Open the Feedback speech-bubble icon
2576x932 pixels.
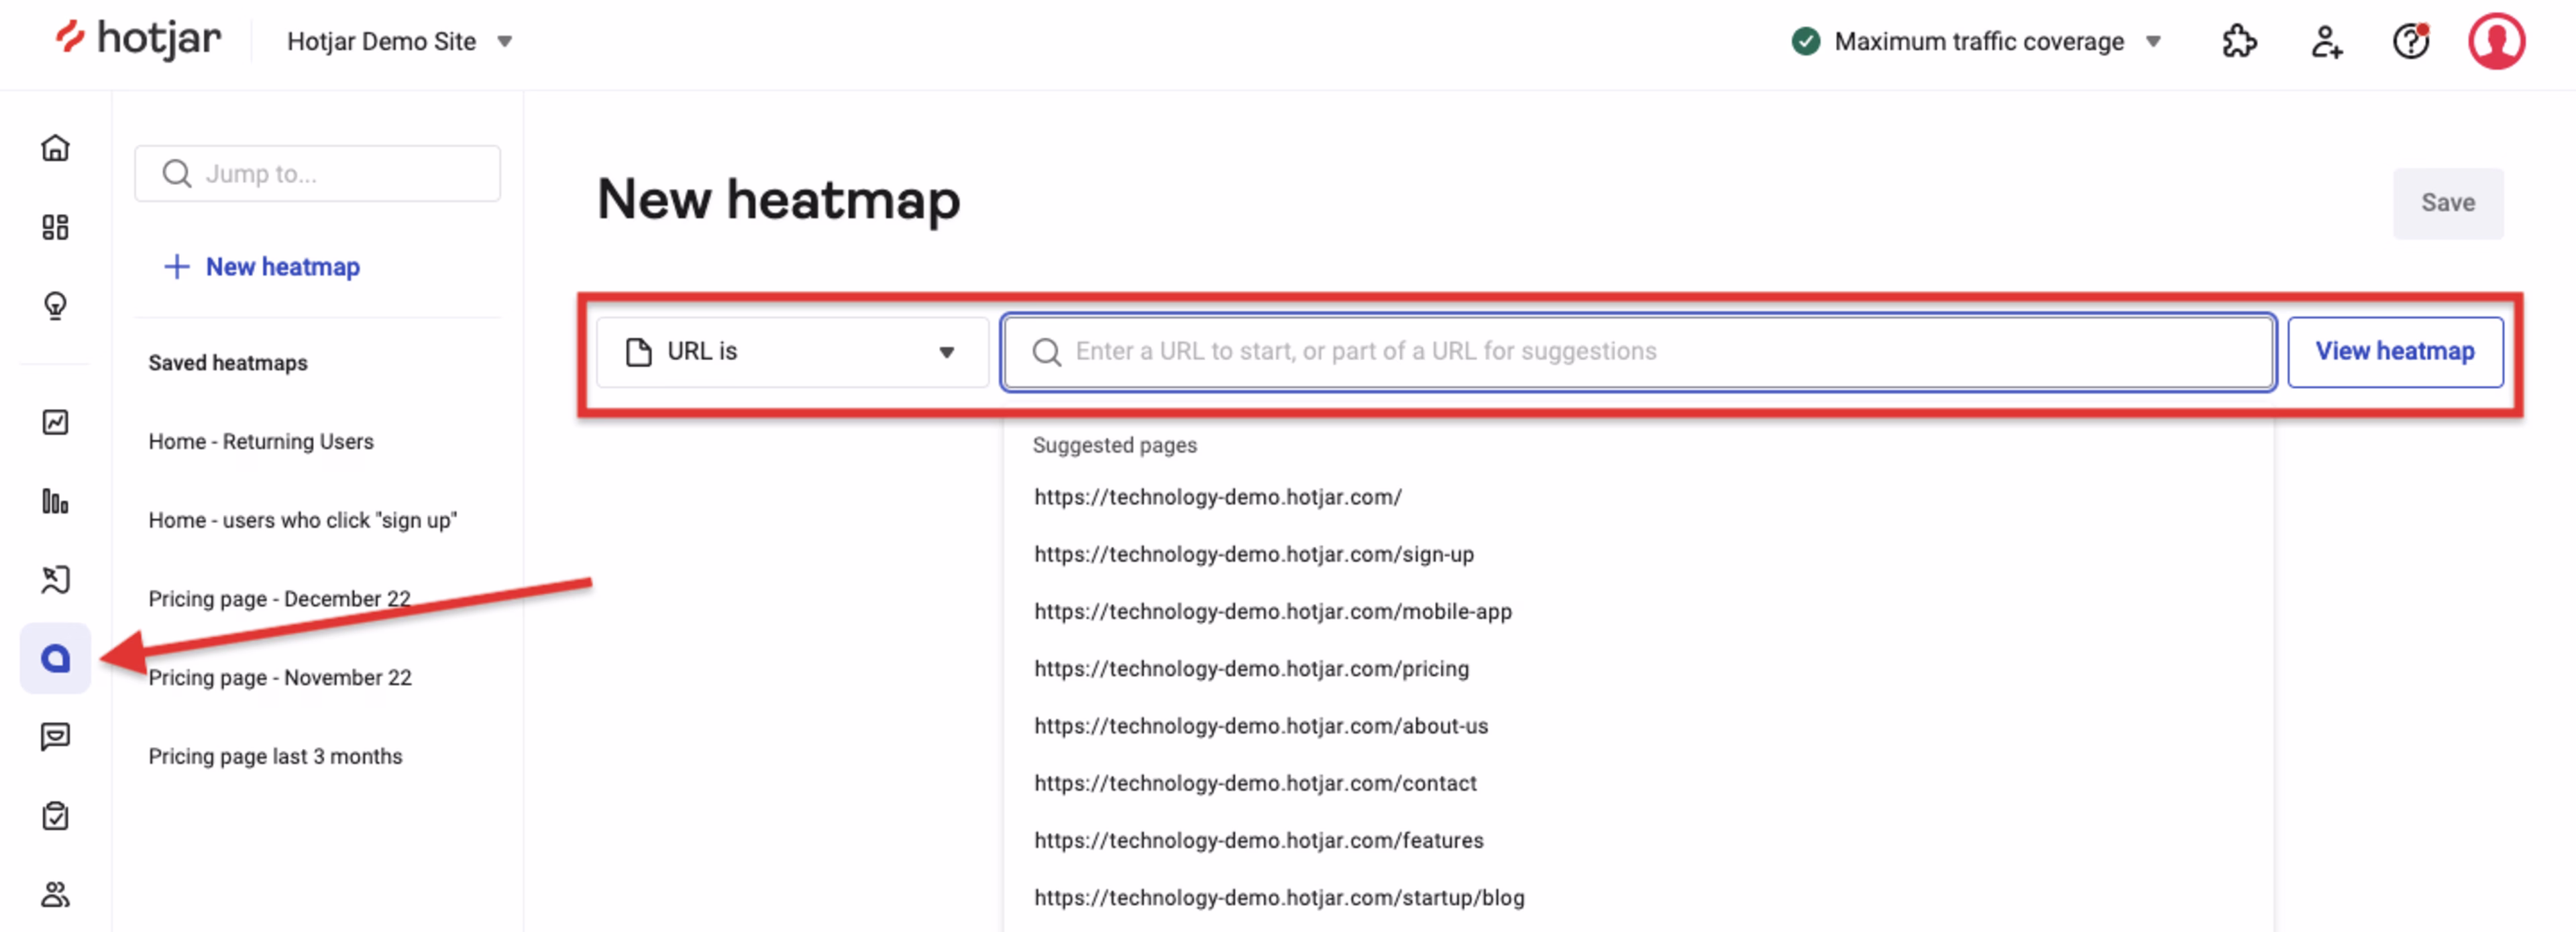pyautogui.click(x=55, y=737)
